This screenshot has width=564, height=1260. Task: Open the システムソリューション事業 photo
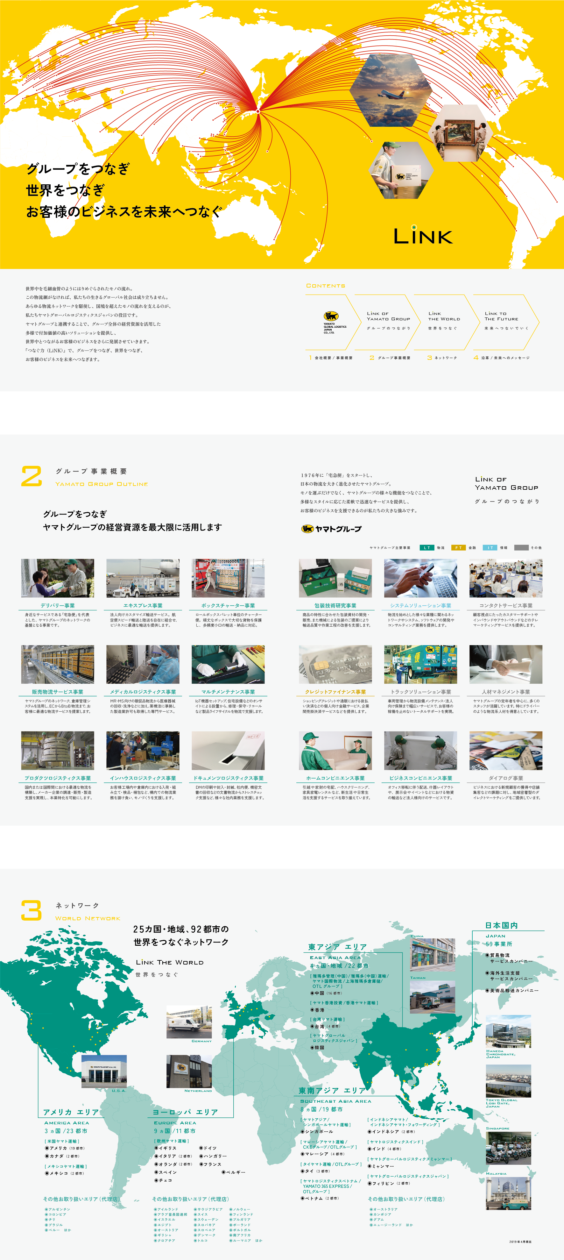[420, 578]
